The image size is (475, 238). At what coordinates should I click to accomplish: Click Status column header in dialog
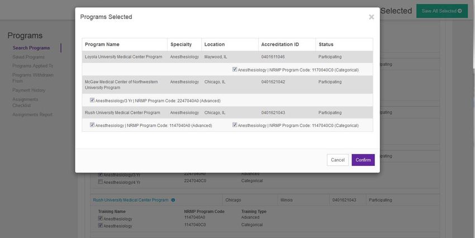click(326, 45)
